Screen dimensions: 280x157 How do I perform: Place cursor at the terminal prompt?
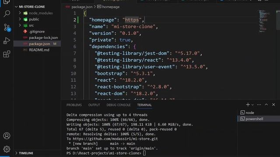(x=144, y=153)
